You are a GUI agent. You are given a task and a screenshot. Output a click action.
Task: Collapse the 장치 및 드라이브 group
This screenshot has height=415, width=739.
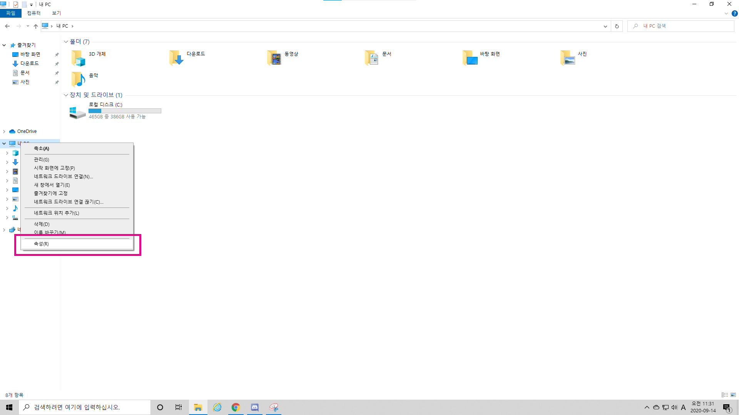click(x=66, y=95)
